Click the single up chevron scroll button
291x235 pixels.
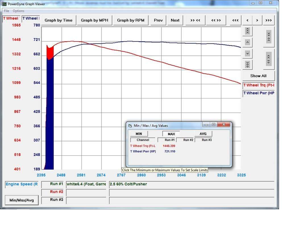pyautogui.click(x=247, y=42)
